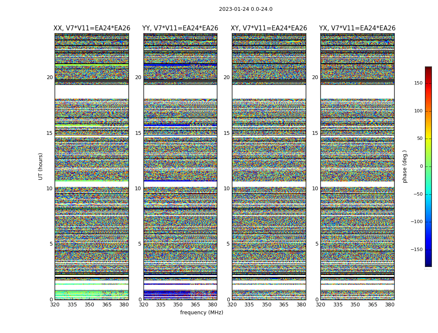This screenshot has height=333, width=438.
Task: Click the YY, V7*V11=EA24*EA26 panel title
Action: tap(180, 28)
